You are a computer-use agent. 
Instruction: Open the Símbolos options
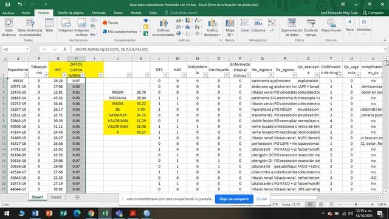click(363, 26)
